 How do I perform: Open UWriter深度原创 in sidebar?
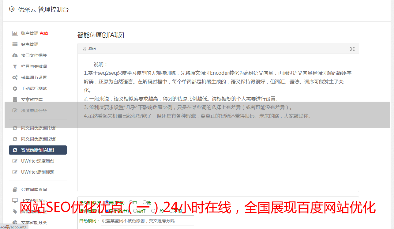(38, 161)
